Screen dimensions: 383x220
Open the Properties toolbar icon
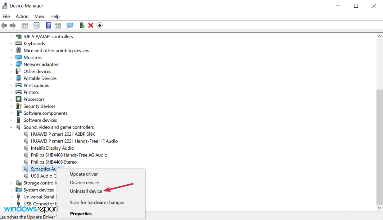[37, 25]
